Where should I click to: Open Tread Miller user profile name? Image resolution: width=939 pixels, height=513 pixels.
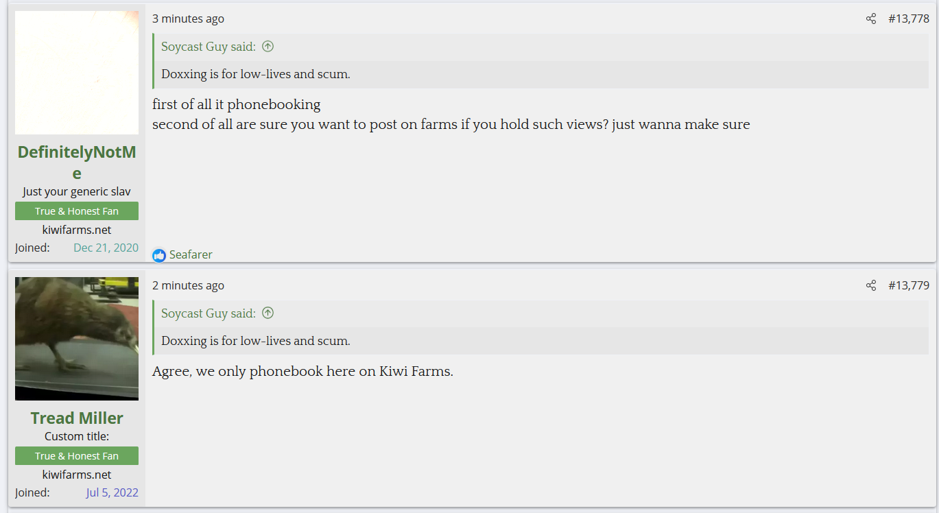point(77,418)
